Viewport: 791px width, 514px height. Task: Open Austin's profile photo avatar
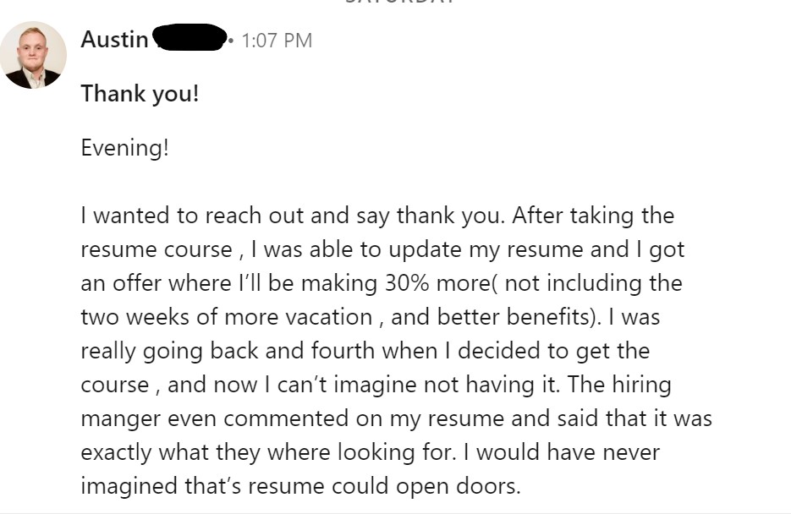click(33, 55)
